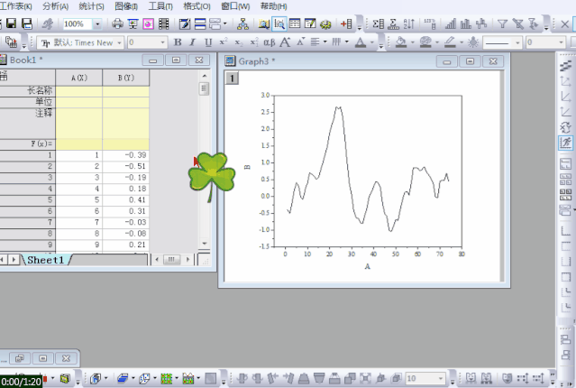Insert Greek symbols with αβ icon

tap(268, 42)
